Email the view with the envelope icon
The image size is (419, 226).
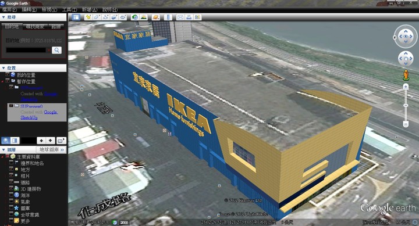click(x=180, y=17)
